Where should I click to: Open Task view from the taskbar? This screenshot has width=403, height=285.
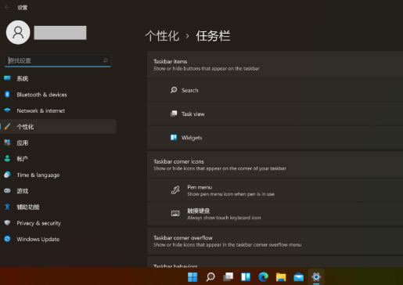pos(228,277)
